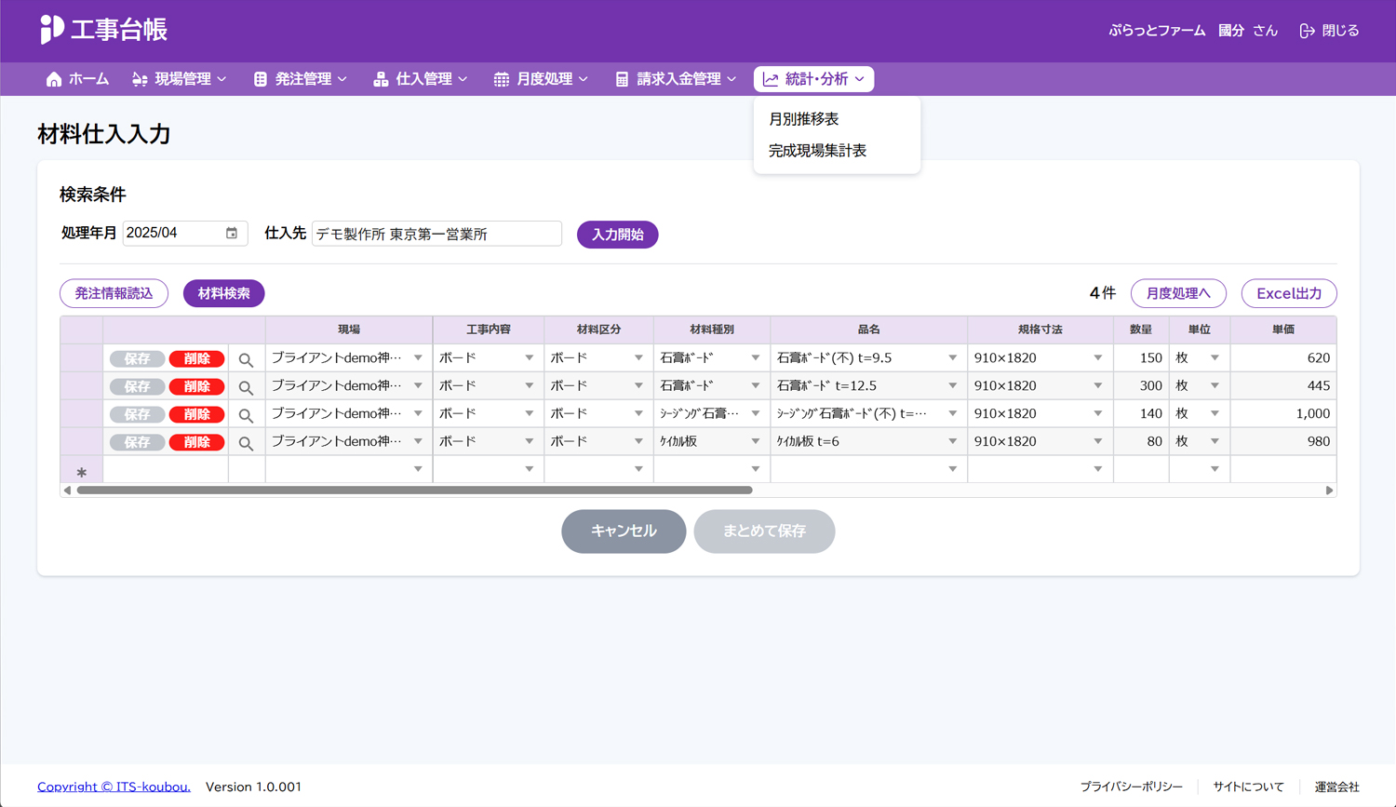Click the 入力開始 button

coord(618,235)
